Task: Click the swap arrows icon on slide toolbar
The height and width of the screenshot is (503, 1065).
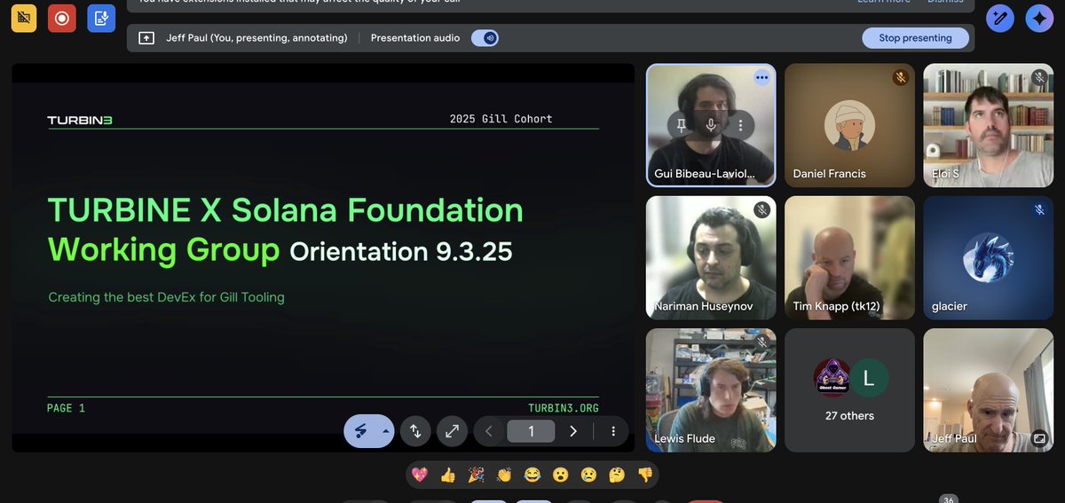Action: 415,431
